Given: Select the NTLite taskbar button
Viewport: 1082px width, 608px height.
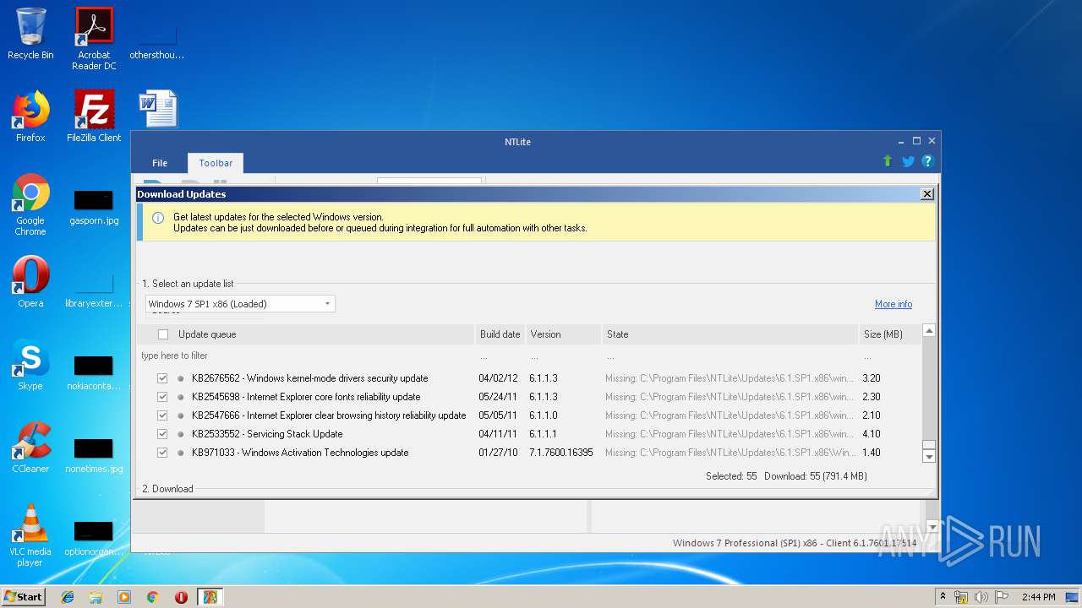Looking at the screenshot, I should (210, 597).
